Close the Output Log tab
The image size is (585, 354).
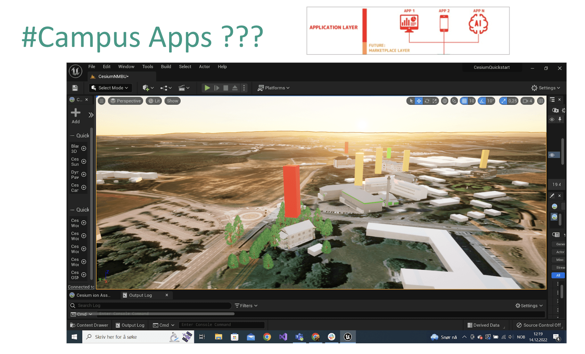pos(167,295)
